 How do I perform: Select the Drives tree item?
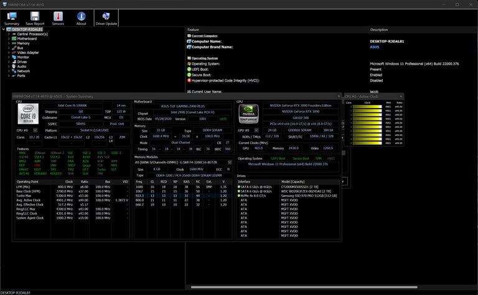click(x=22, y=61)
